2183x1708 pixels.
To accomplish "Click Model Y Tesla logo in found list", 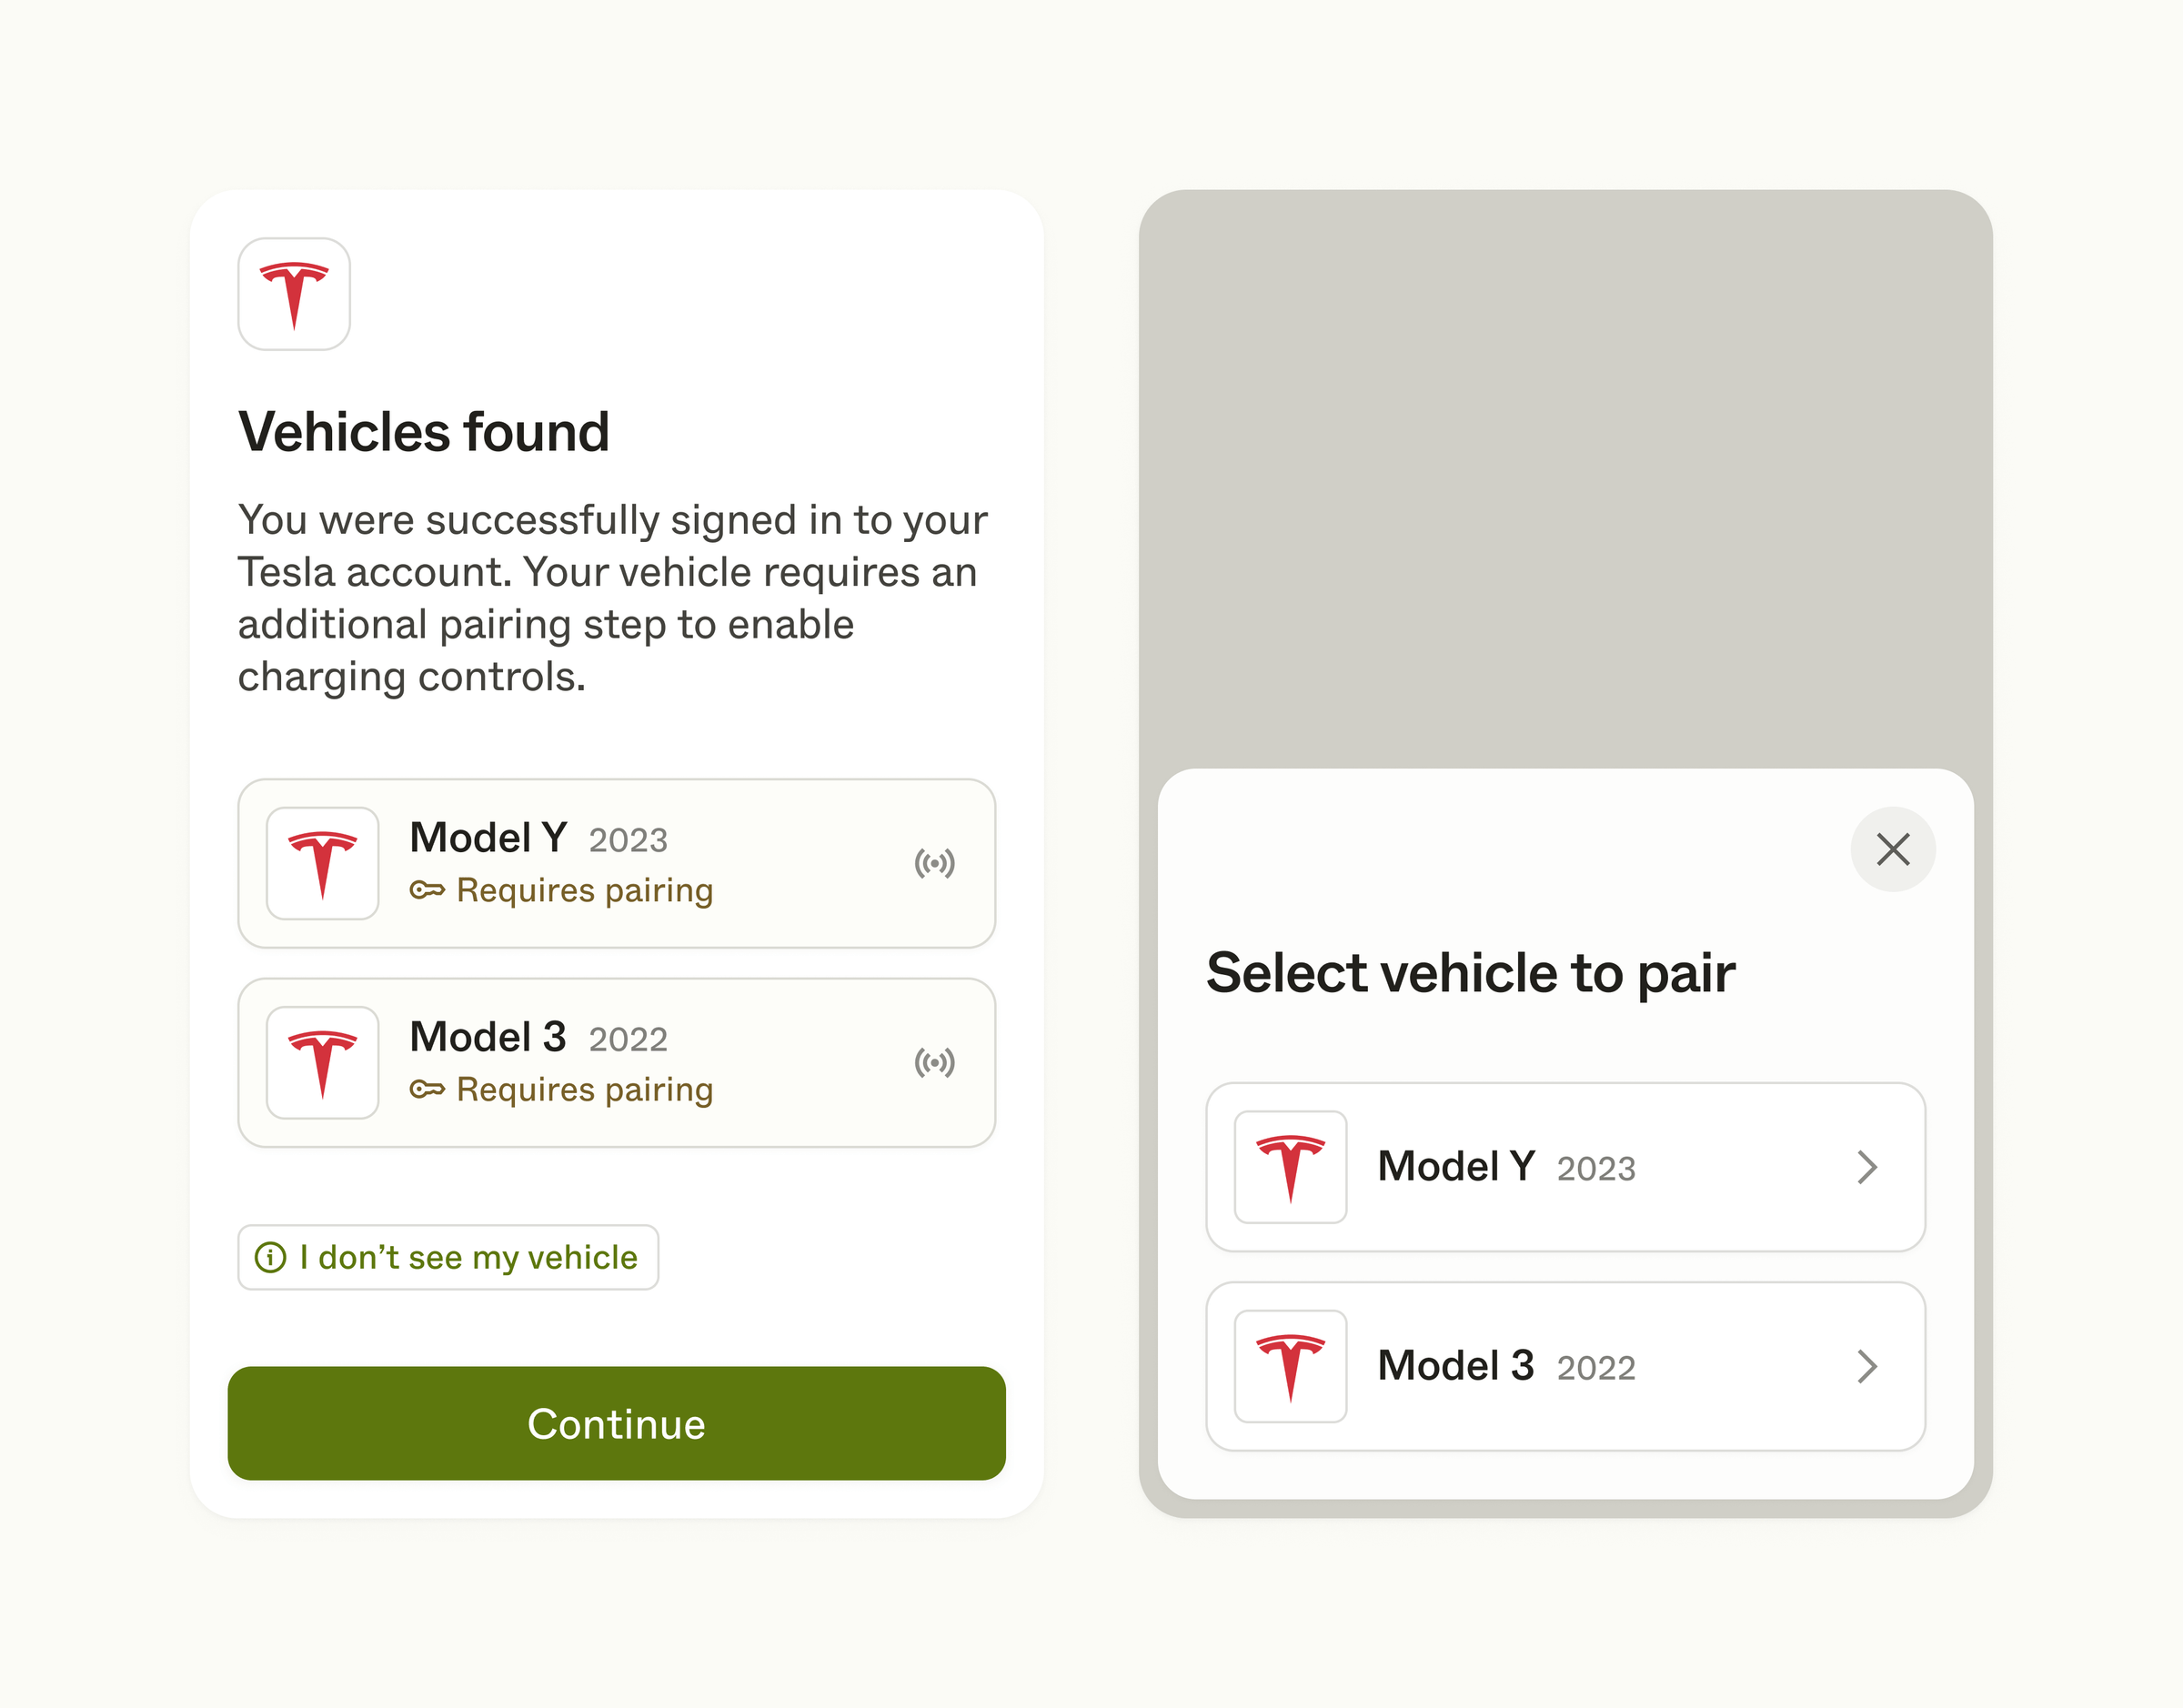I will pyautogui.click(x=322, y=863).
